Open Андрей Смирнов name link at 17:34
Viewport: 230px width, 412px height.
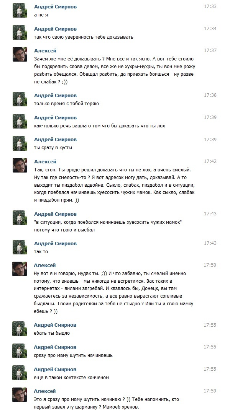pos(55,29)
